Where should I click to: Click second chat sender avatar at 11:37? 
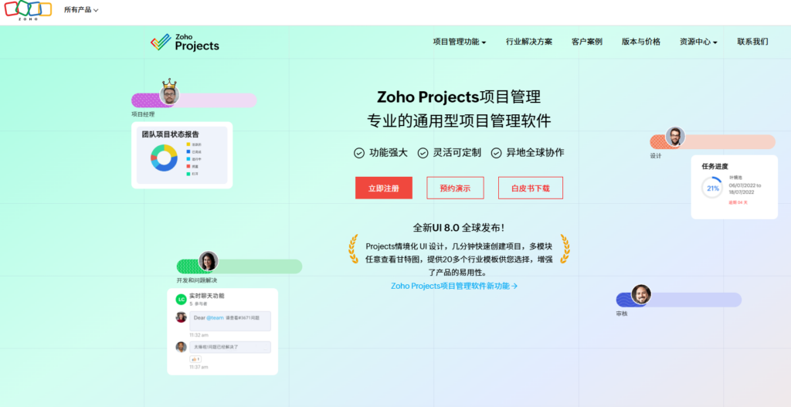coord(181,347)
